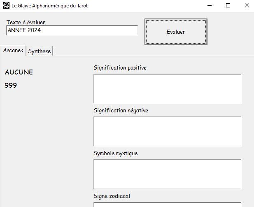Select the AUCUNE arcane name label

(x=19, y=72)
